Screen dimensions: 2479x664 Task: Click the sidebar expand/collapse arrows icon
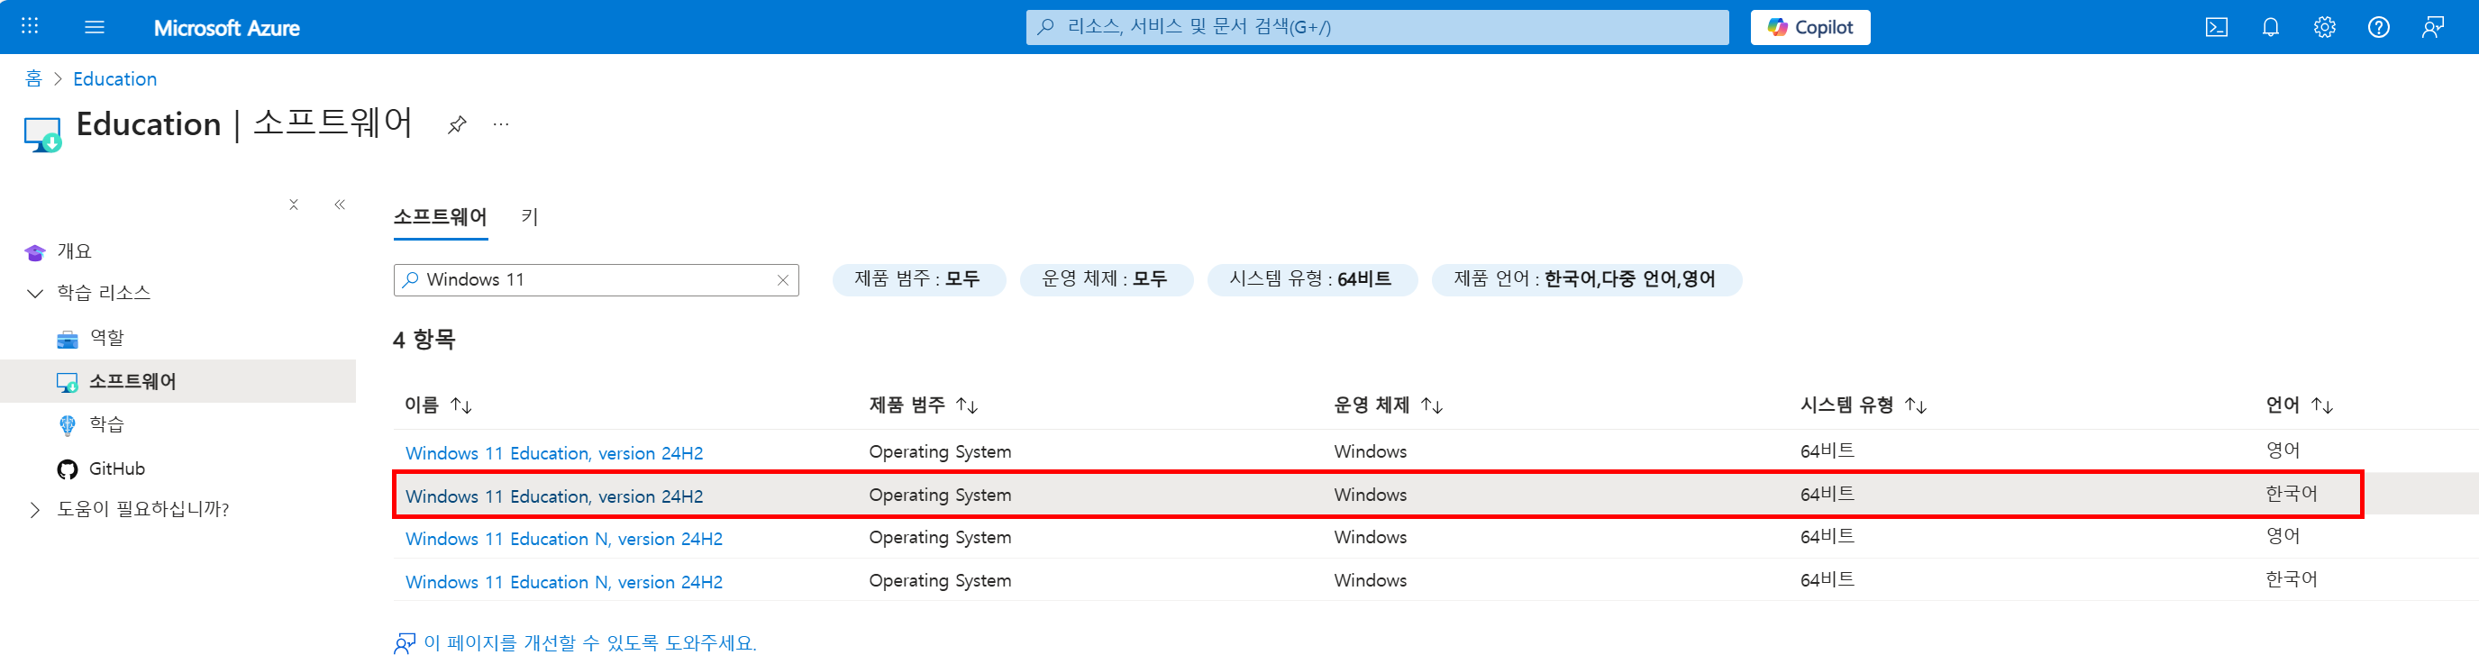pyautogui.click(x=294, y=204)
